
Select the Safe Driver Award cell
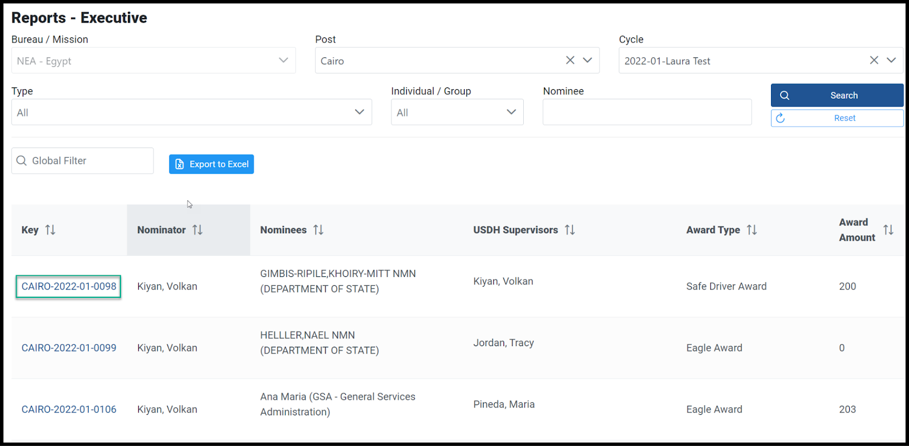[726, 287]
